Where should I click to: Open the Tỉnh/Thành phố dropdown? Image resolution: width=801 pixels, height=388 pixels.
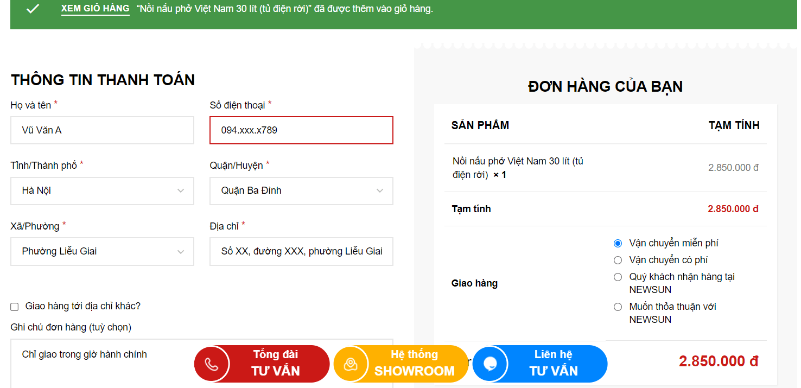click(x=102, y=190)
